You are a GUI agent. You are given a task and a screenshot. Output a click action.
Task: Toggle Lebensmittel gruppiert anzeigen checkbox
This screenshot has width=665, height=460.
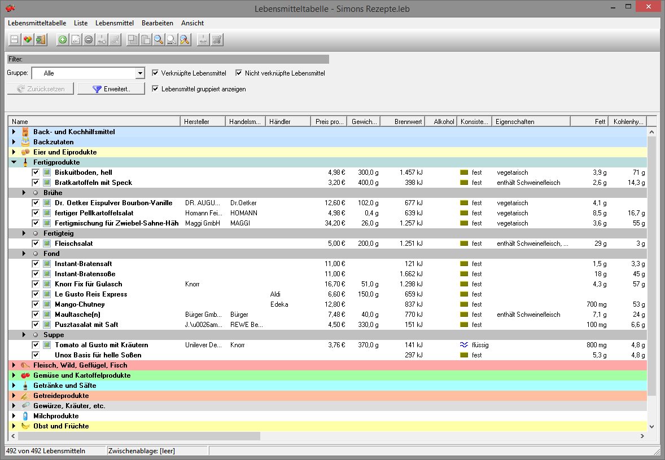pyautogui.click(x=156, y=89)
